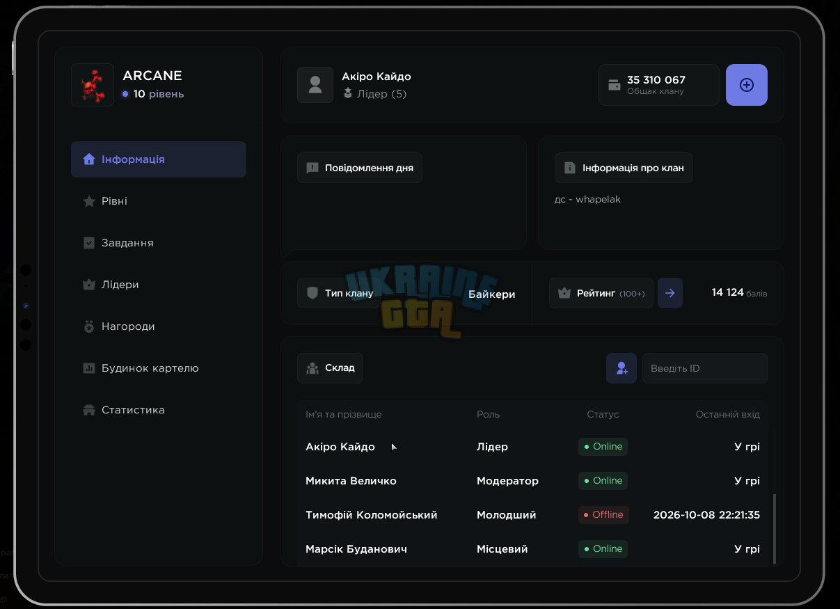This screenshot has height=609, width=840.
Task: Click the Повідомлення дня button
Action: click(360, 168)
